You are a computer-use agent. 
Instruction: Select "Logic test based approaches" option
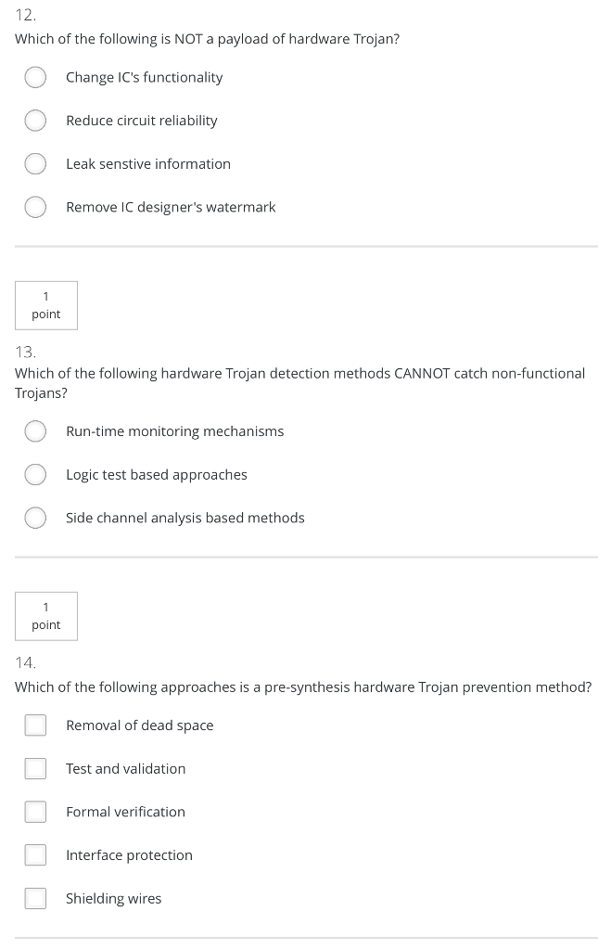[x=35, y=474]
